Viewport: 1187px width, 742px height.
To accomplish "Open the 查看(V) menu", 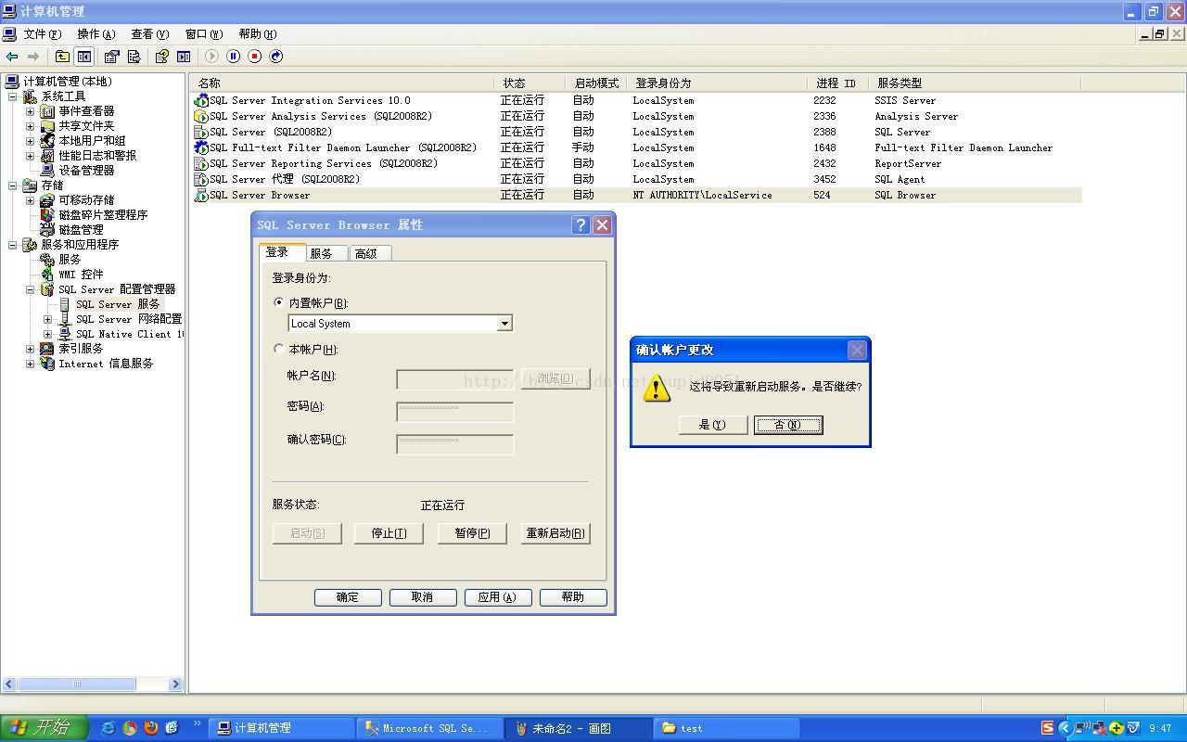I will pos(149,34).
